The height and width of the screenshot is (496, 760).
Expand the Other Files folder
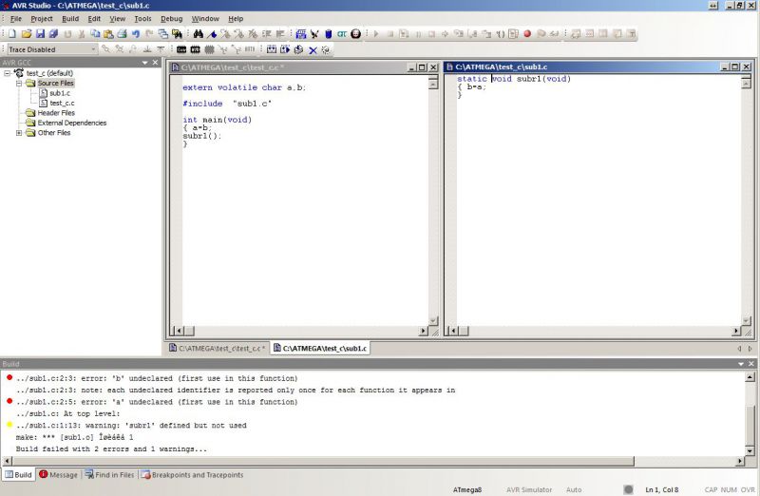(x=19, y=133)
